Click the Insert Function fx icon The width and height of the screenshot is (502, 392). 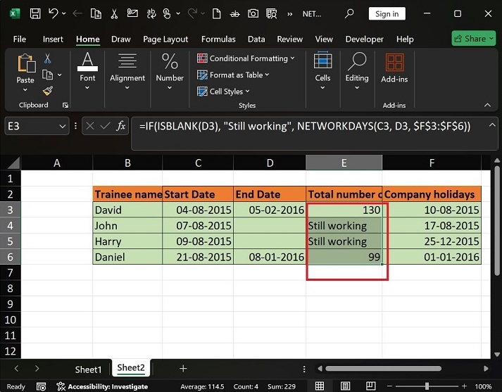[120, 126]
